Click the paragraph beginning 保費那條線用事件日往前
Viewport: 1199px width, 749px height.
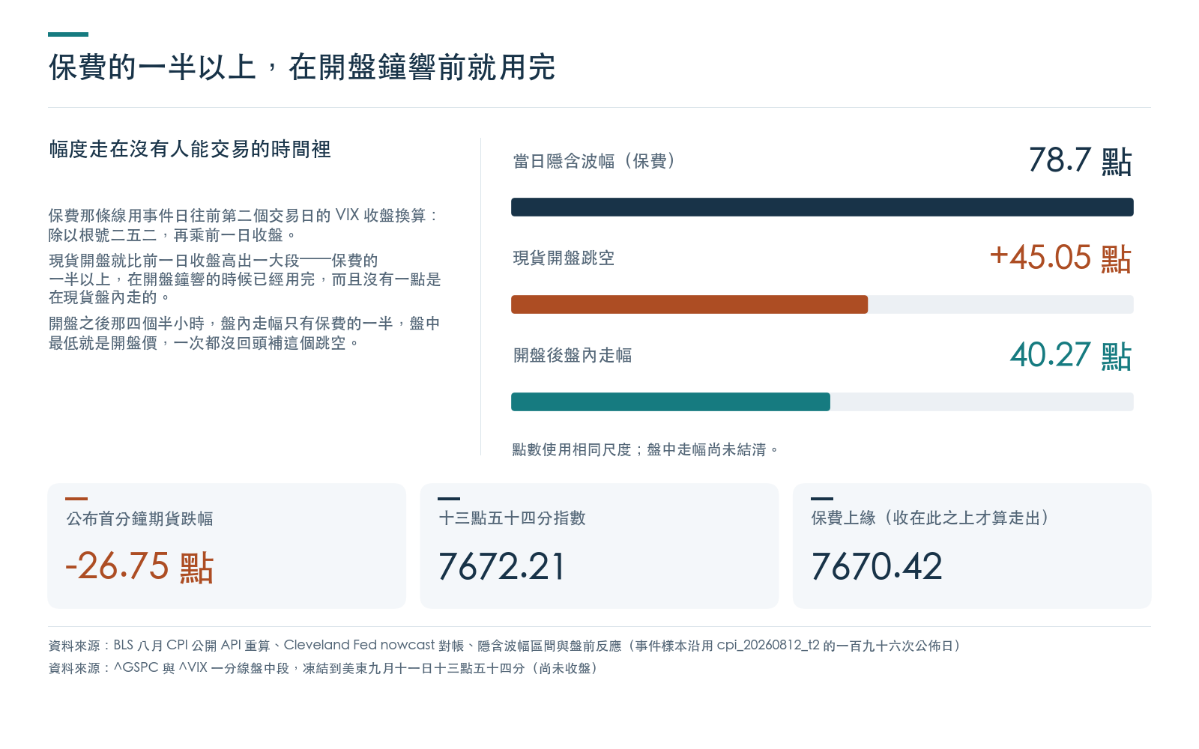click(x=244, y=225)
